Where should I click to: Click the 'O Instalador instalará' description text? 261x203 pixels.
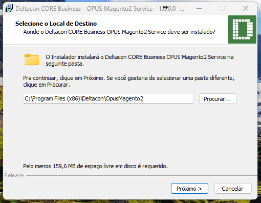pyautogui.click(x=140, y=60)
